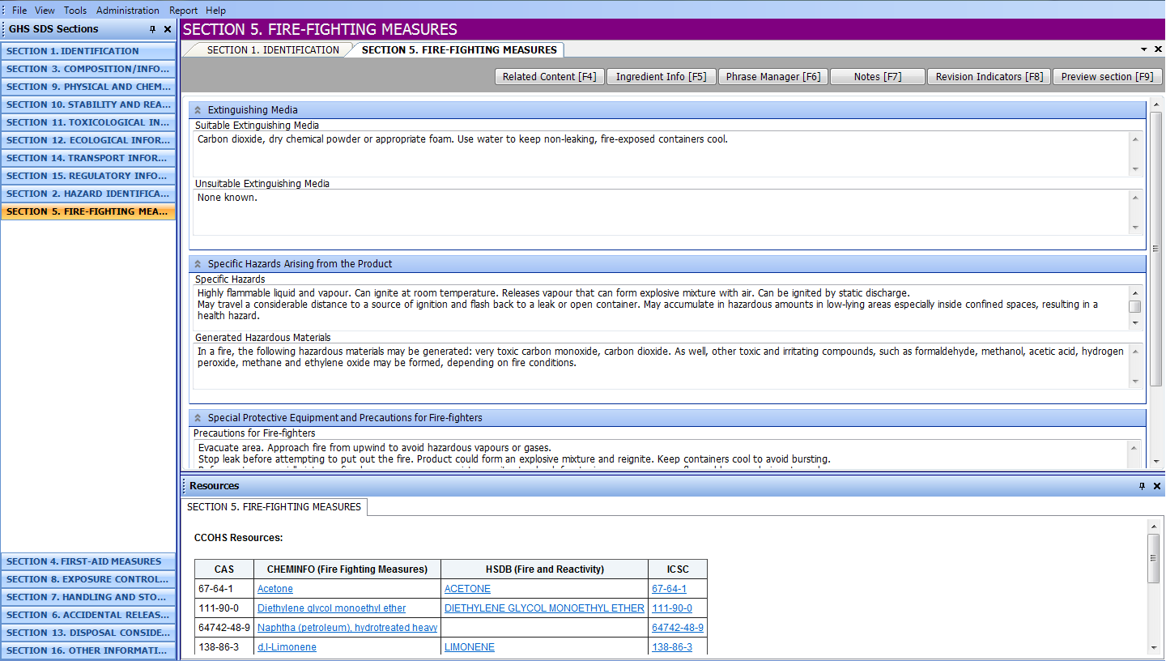Switch to SECTION 1. IDENTIFICATION tab
Viewport: 1166px width, 661px height.
[x=273, y=50]
